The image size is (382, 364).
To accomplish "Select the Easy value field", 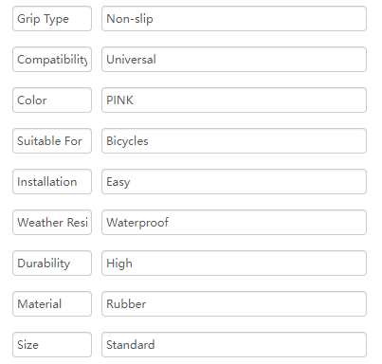I will (234, 182).
